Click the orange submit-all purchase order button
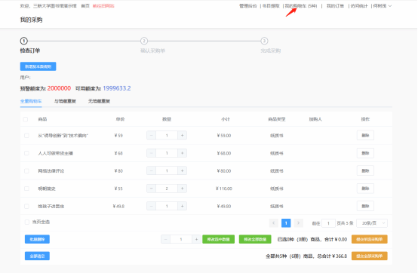The height and width of the screenshot is (273, 418). pos(369,256)
